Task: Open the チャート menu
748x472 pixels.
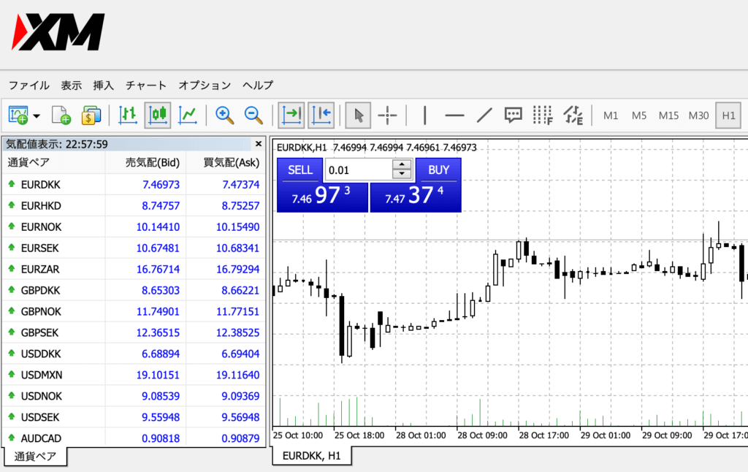Action: [145, 85]
